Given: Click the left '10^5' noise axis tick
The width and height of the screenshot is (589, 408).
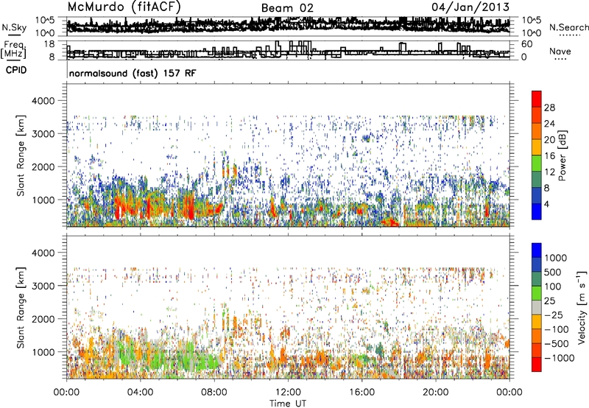Looking at the screenshot, I should point(45,20).
